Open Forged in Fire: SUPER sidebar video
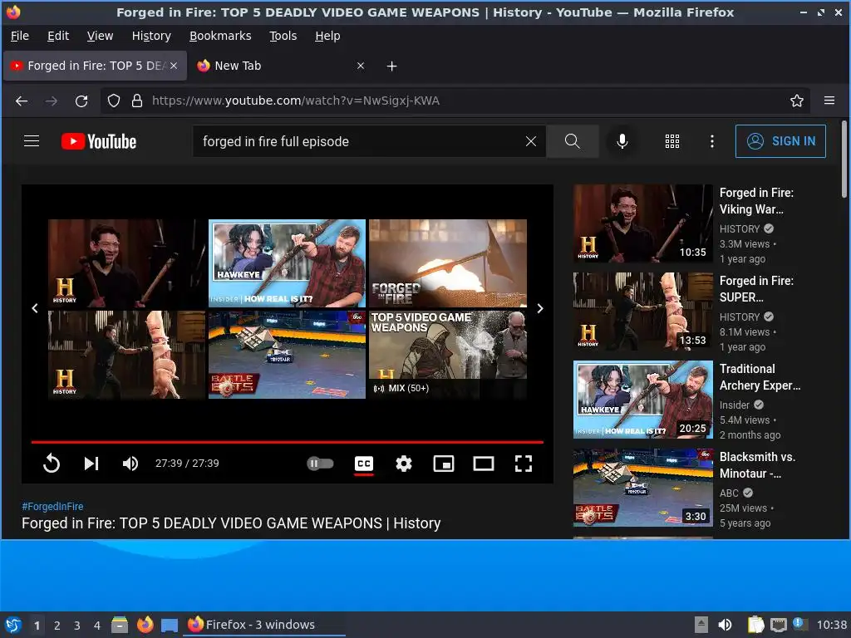Image resolution: width=851 pixels, height=638 pixels. [x=756, y=288]
